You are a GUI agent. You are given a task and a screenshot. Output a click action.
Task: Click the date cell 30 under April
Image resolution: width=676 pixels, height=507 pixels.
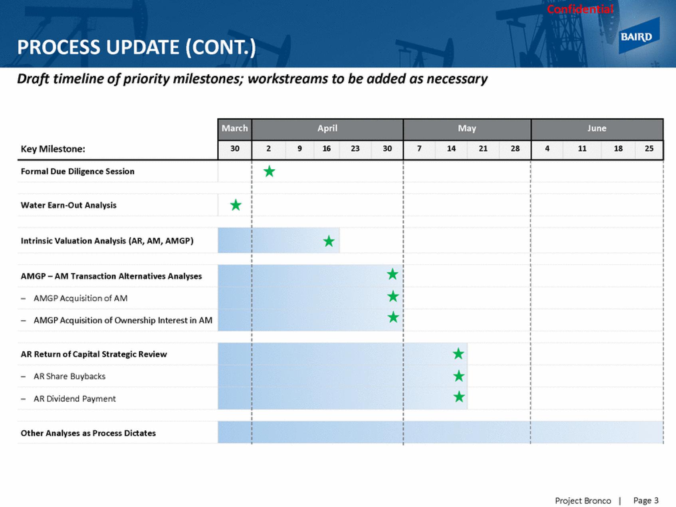point(387,149)
